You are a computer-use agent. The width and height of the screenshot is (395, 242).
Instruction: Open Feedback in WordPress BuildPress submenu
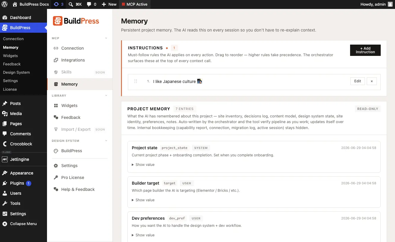pos(12,64)
